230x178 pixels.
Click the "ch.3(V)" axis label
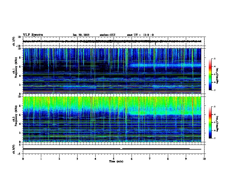[x=14, y=149]
